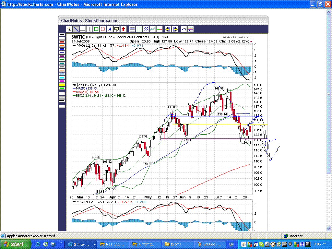Select the text annotation 'A' tool
This screenshot has width=332, height=249.
click(x=110, y=29)
